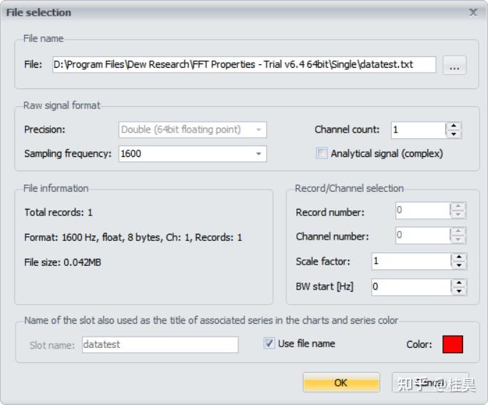
Task: Select the Scale factor input field
Action: (412, 261)
